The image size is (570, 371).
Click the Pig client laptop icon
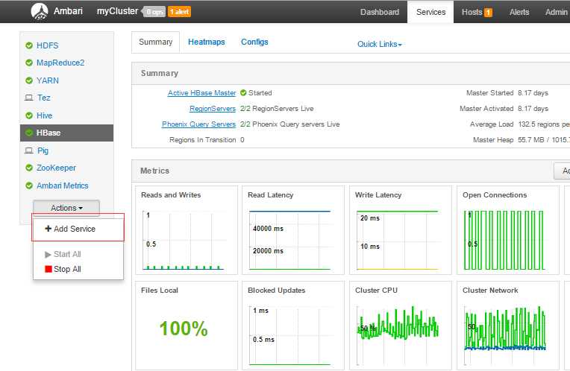click(x=28, y=150)
